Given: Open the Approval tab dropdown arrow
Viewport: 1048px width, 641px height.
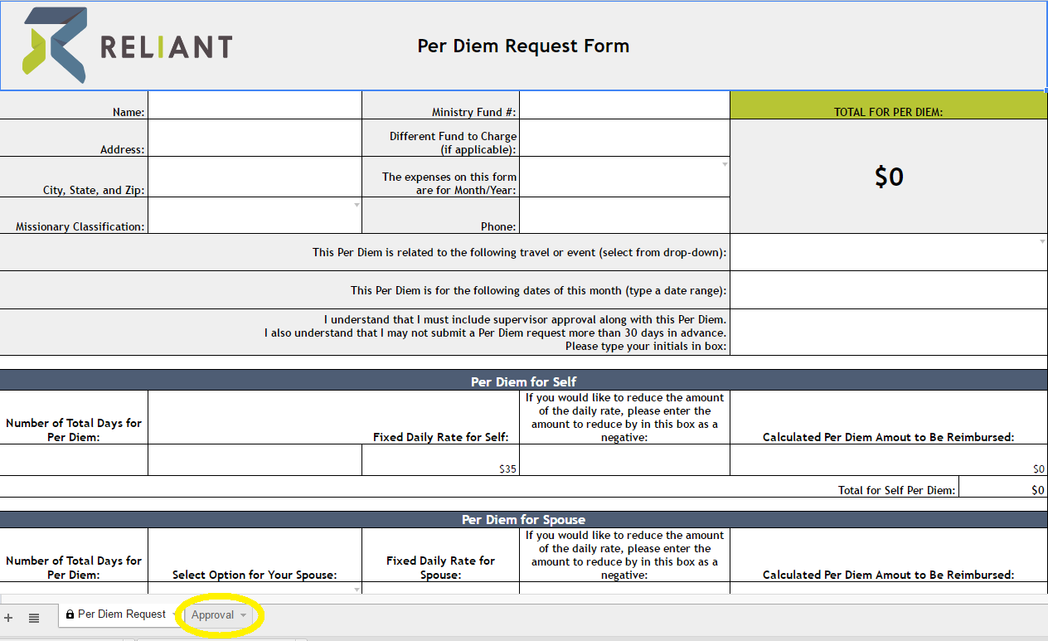Looking at the screenshot, I should point(243,615).
